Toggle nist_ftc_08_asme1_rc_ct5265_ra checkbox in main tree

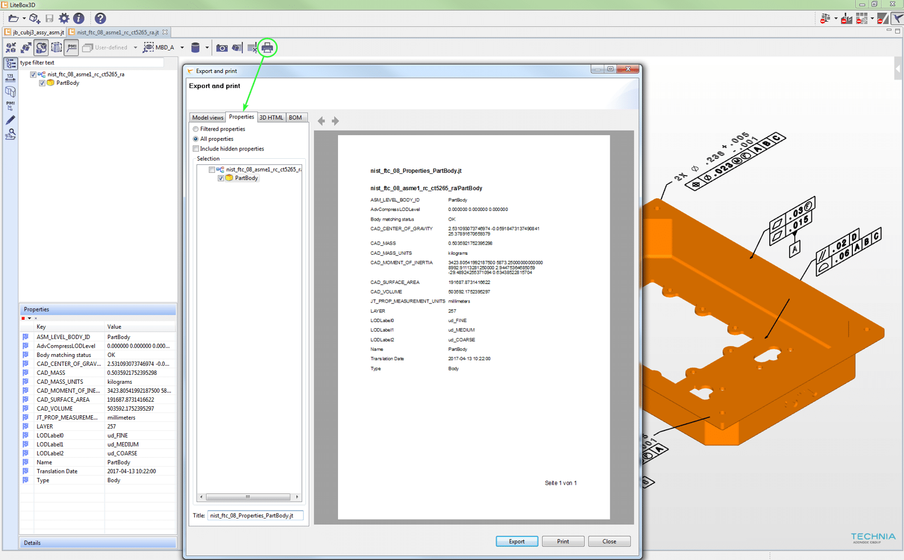pos(33,75)
